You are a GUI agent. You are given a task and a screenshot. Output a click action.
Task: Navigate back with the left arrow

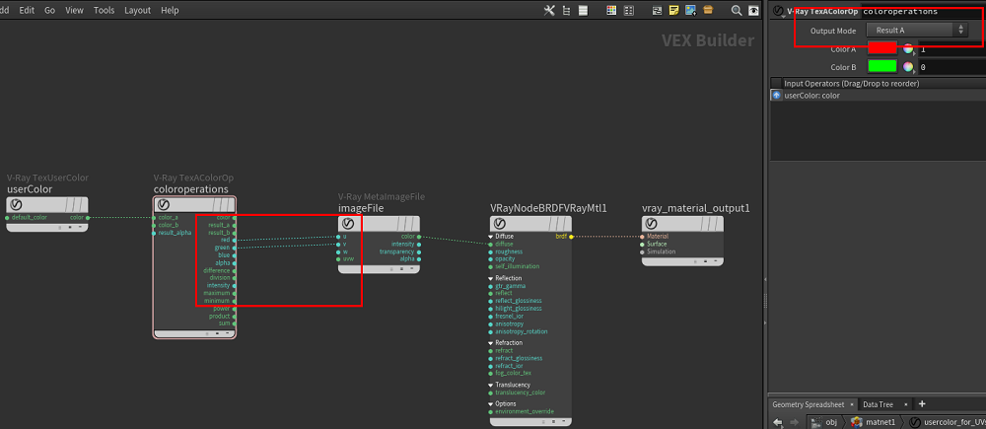pos(778,422)
